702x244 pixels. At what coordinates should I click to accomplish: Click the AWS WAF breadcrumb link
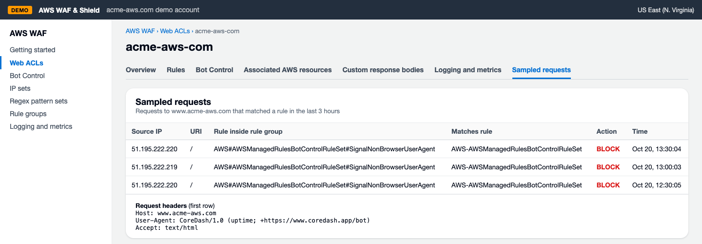(140, 31)
